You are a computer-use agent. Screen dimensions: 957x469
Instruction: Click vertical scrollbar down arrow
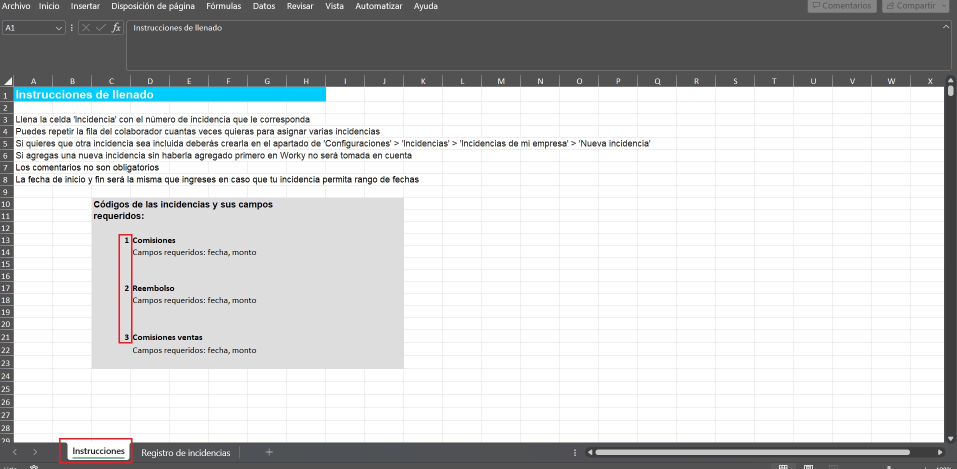[x=950, y=439]
